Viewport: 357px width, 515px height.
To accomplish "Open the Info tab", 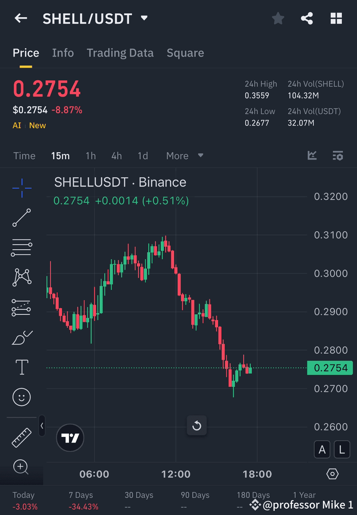I will (63, 53).
